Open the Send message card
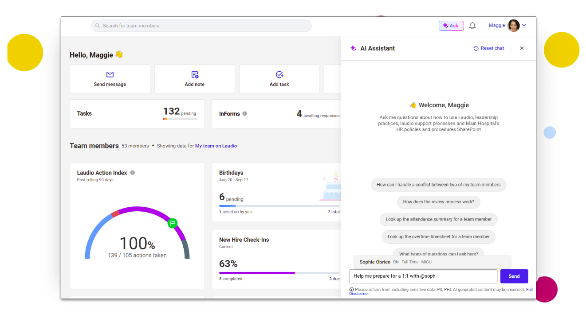The image size is (586, 326). [x=110, y=79]
